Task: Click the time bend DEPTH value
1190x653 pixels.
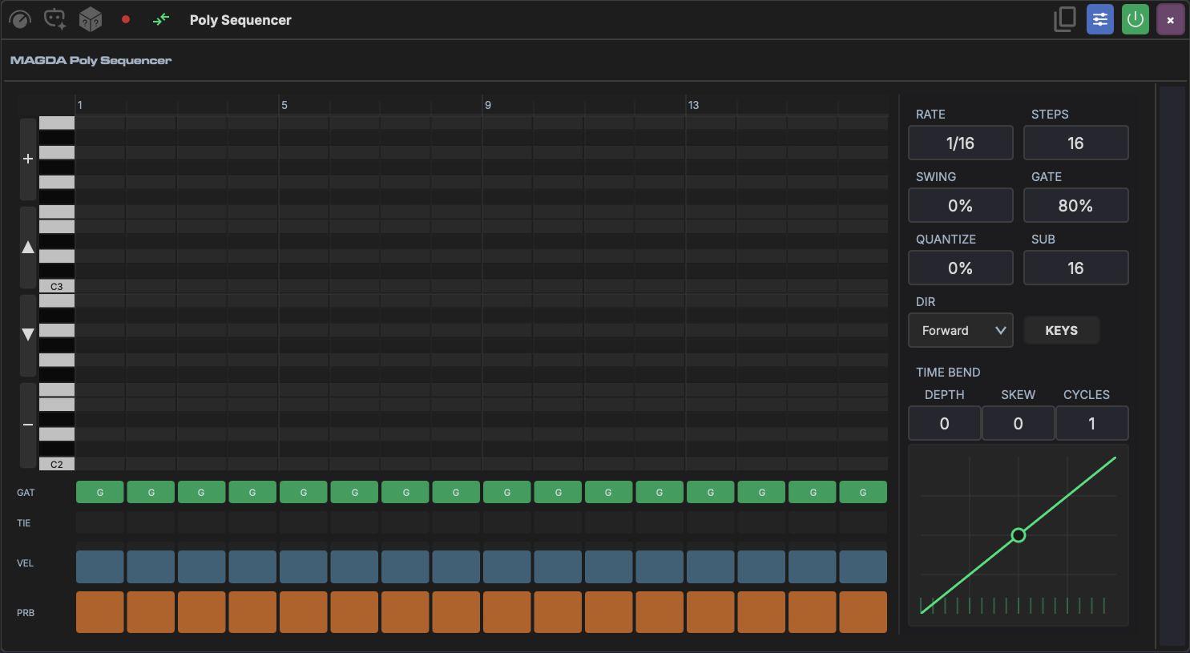Action: point(944,423)
